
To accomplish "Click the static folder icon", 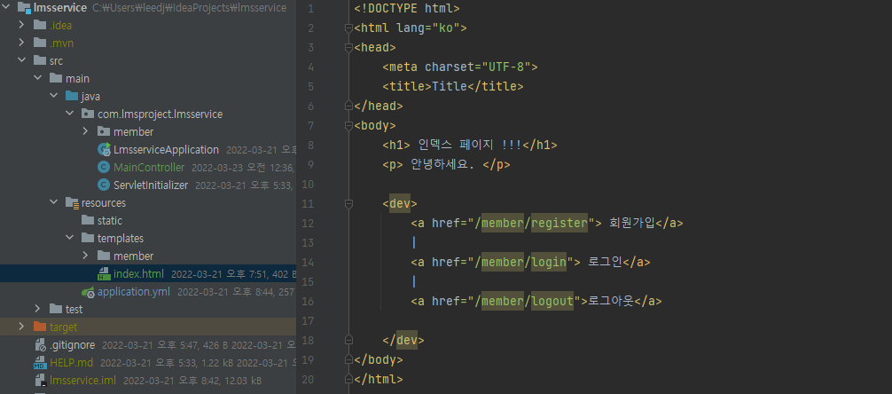I will (87, 220).
